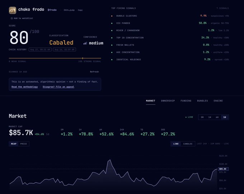Open the Read the methodology link
Image resolution: width=244 pixels, height=194 pixels.
[25, 87]
